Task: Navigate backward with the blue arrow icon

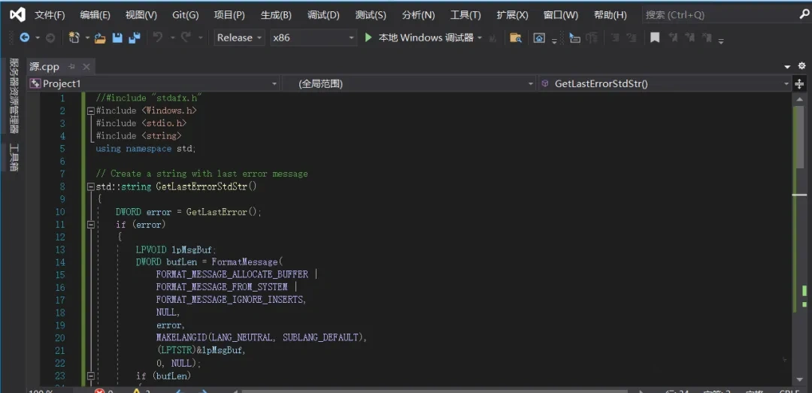Action: point(24,38)
